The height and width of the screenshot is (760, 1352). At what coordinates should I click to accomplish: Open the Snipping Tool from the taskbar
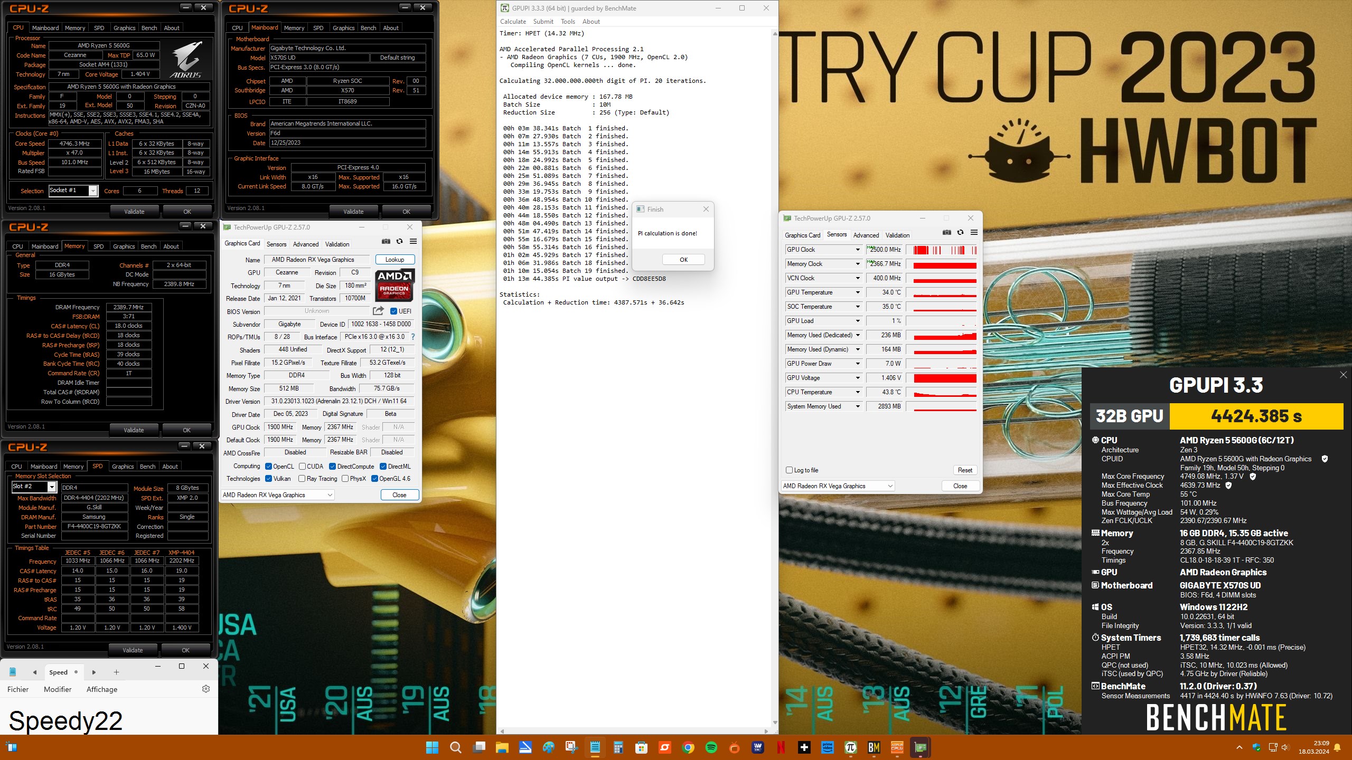pyautogui.click(x=571, y=747)
